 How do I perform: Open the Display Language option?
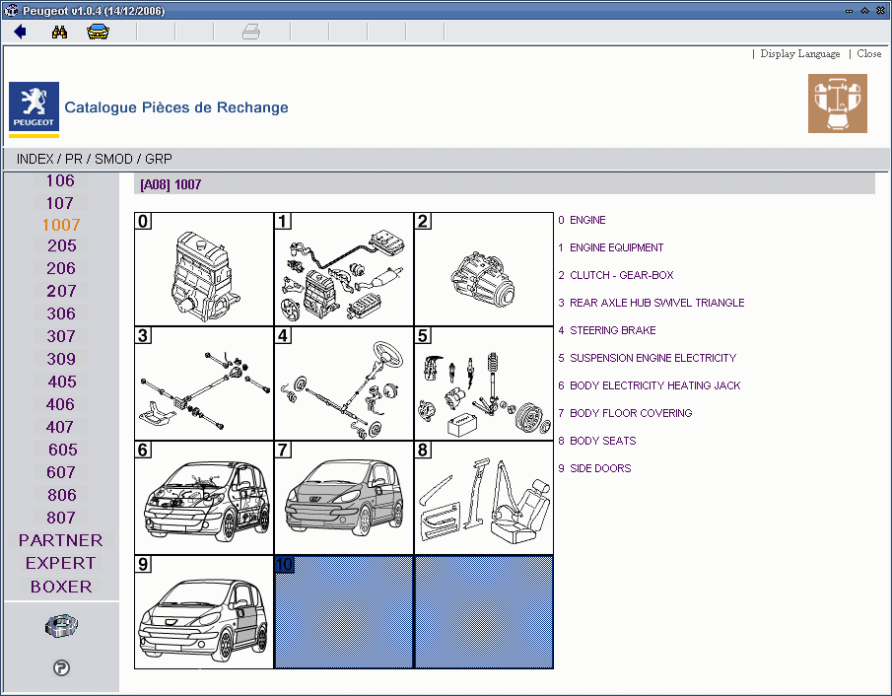coord(799,53)
